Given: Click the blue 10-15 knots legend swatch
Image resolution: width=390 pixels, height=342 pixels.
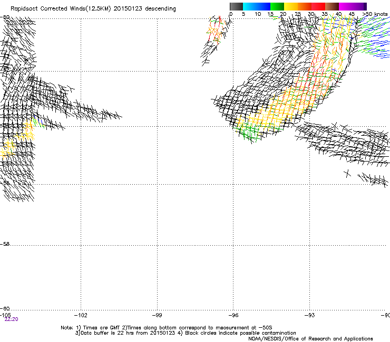Looking at the screenshot, I should tap(264, 6).
